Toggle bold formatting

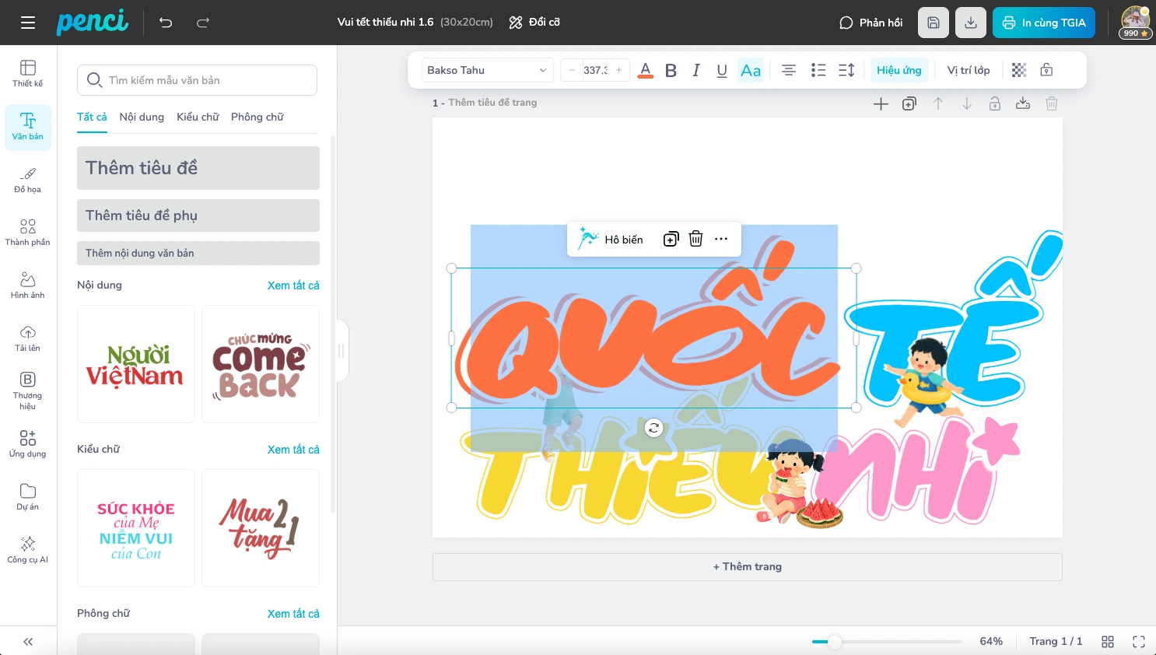coord(671,70)
